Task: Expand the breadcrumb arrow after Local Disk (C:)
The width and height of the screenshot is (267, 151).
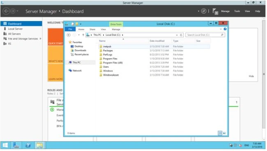Action: [122, 35]
